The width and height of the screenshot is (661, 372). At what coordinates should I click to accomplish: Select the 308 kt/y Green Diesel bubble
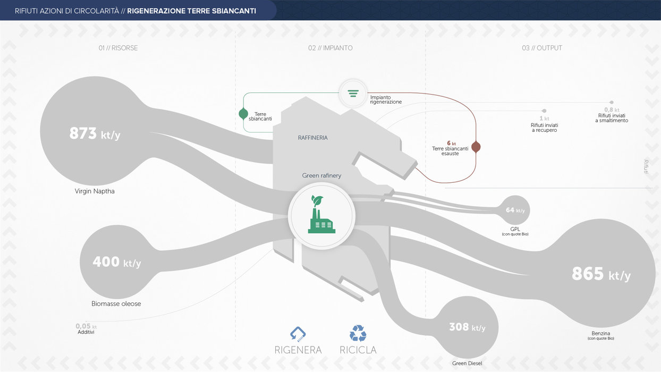point(467,327)
